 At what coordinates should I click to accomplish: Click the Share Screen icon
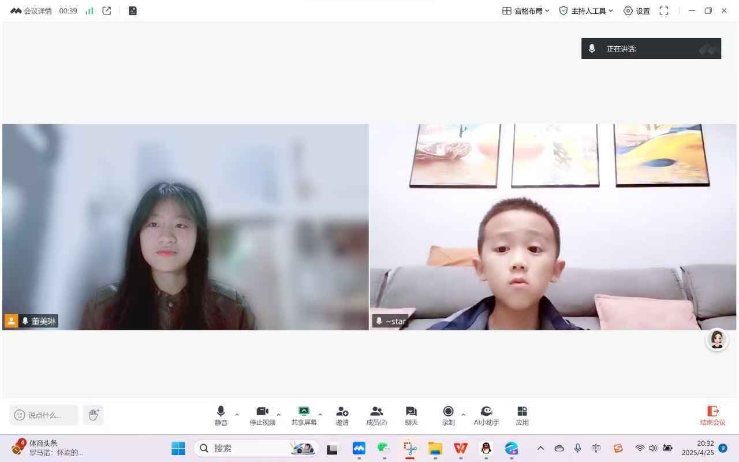point(304,415)
